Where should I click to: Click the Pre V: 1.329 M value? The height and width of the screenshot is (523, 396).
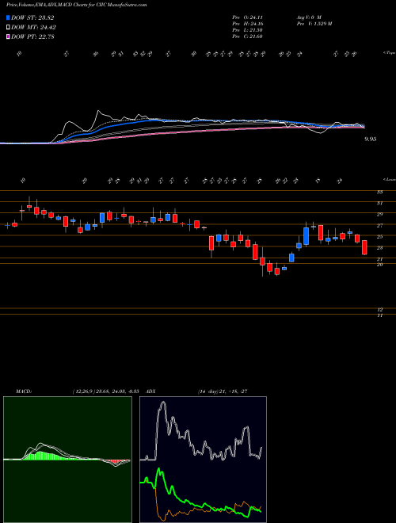click(x=314, y=23)
